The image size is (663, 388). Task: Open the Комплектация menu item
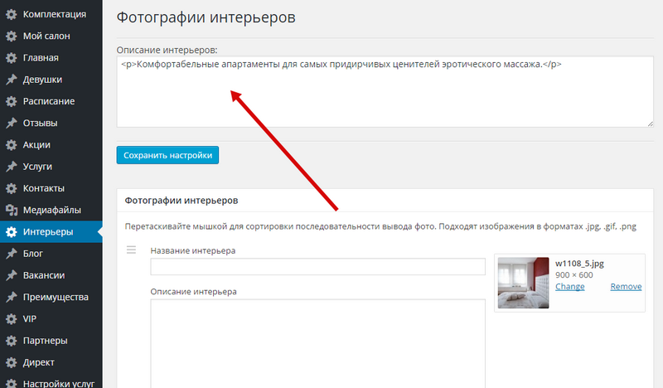pyautogui.click(x=51, y=14)
